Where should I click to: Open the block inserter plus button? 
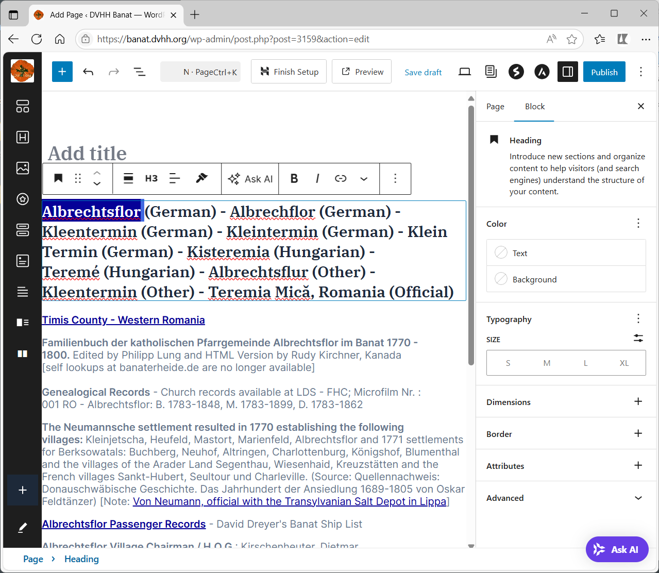(62, 72)
